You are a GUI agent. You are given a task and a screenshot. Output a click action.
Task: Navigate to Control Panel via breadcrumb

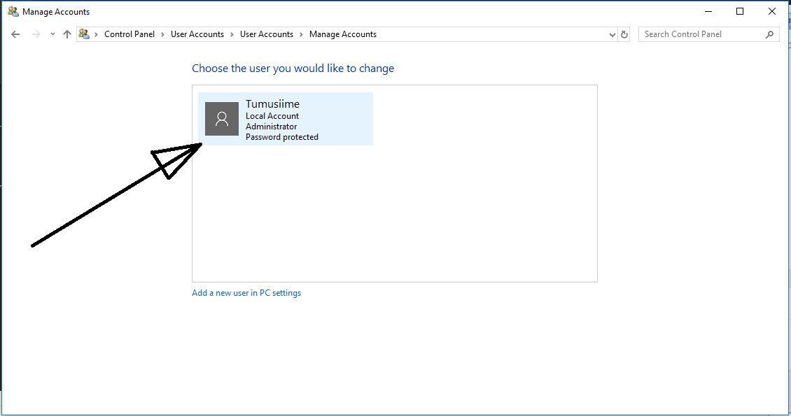[x=129, y=34]
